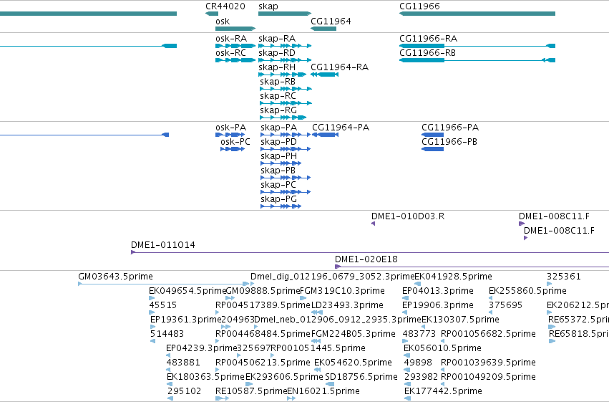
Task: Select the skap-RD transcript
Action: 285,60
